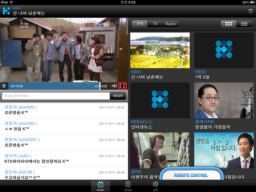The height and width of the screenshot is (192, 256).
Task: Tap username 장석우( cui92 )
Action: 18,156
